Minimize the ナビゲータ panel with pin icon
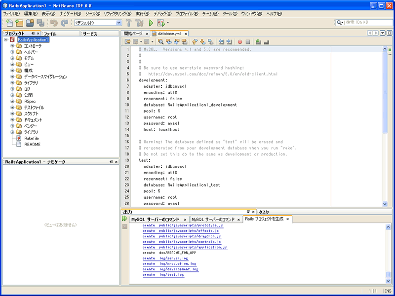395x296 pixels. point(111,162)
